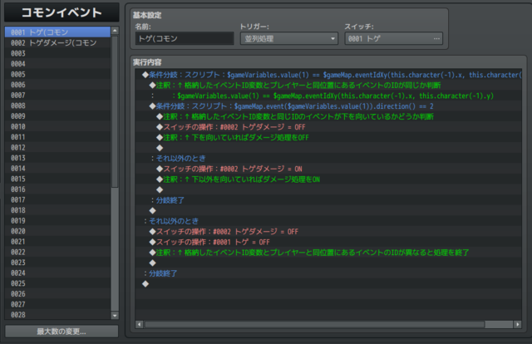The width and height of the screenshot is (532, 344).
Task: Select the inner 分岐終了 line
Action: point(328,200)
